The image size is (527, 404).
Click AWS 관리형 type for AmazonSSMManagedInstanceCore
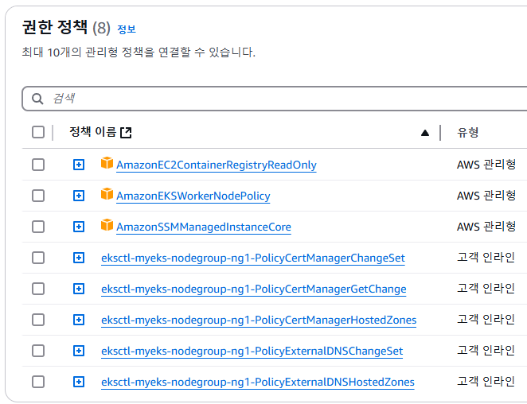point(486,227)
